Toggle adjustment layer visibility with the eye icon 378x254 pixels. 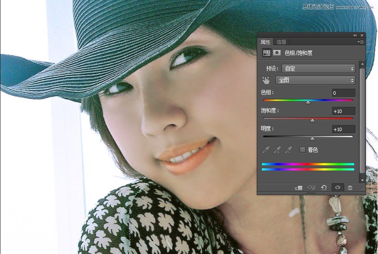coord(338,187)
